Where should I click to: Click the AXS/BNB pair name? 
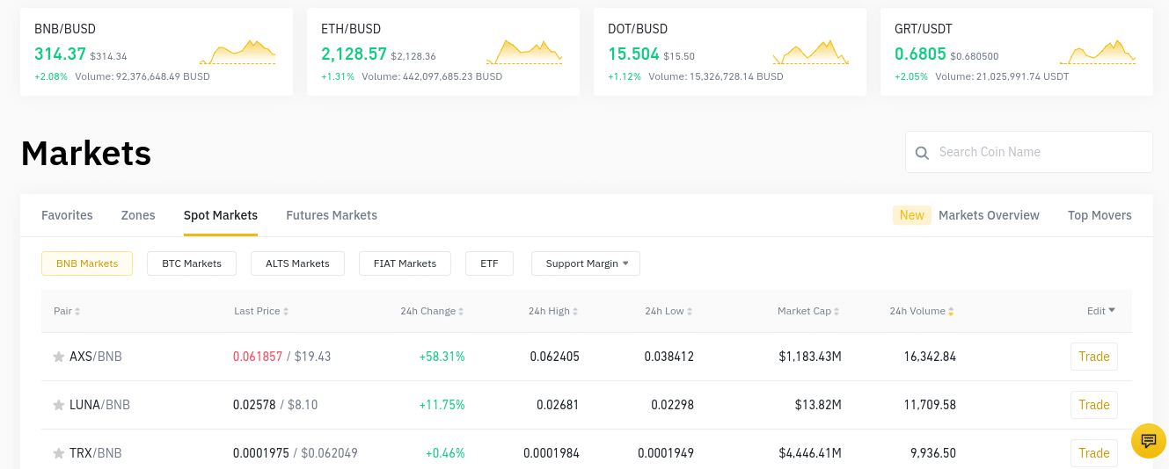[x=96, y=357]
